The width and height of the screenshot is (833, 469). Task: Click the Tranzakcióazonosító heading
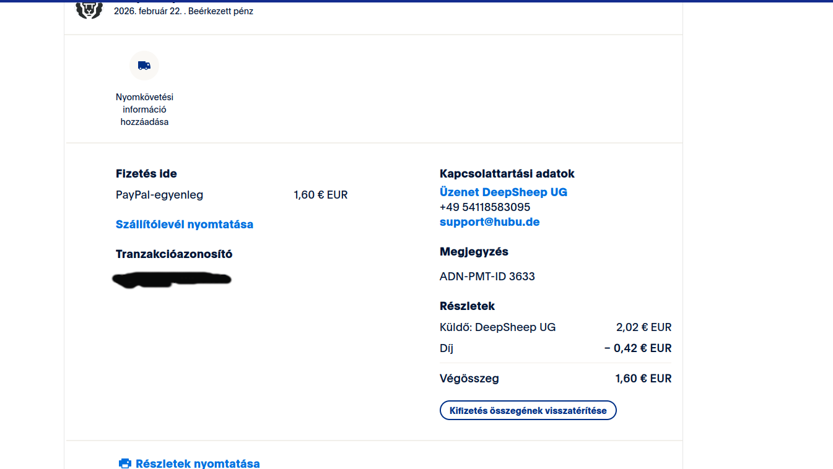pos(174,254)
